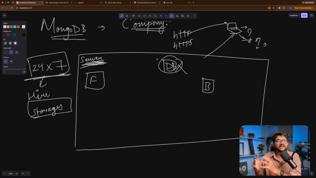Open the current background color picker
The image size is (316, 178).
point(24,35)
